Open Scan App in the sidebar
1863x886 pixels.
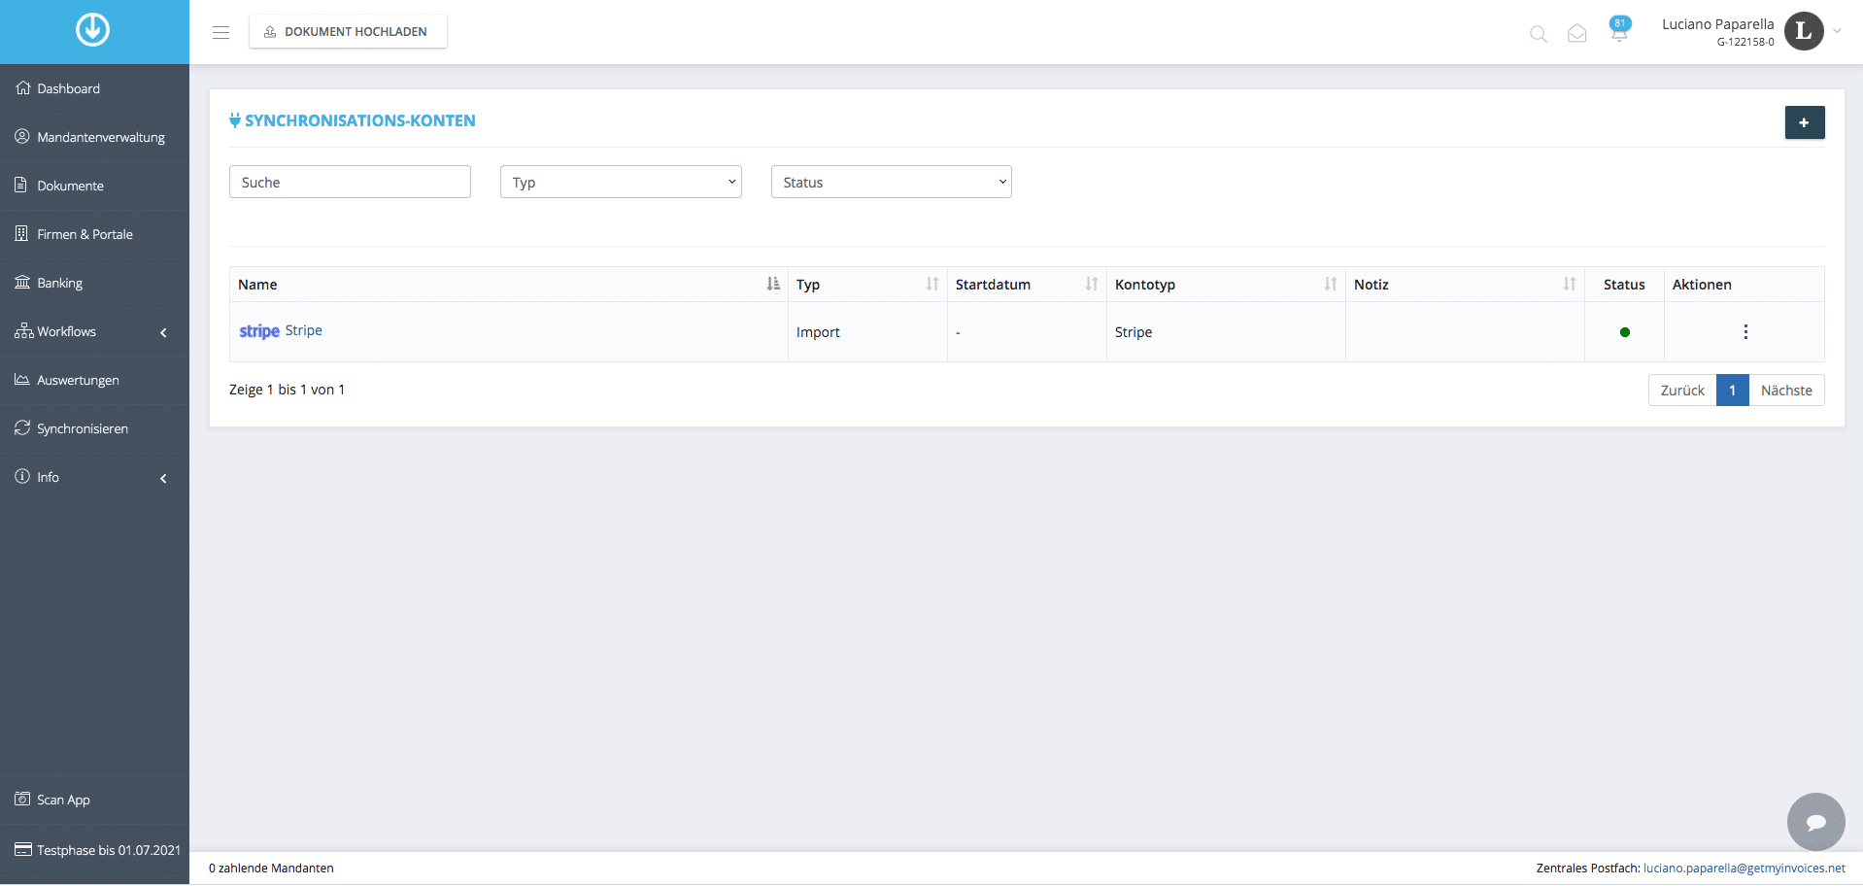pyautogui.click(x=94, y=800)
